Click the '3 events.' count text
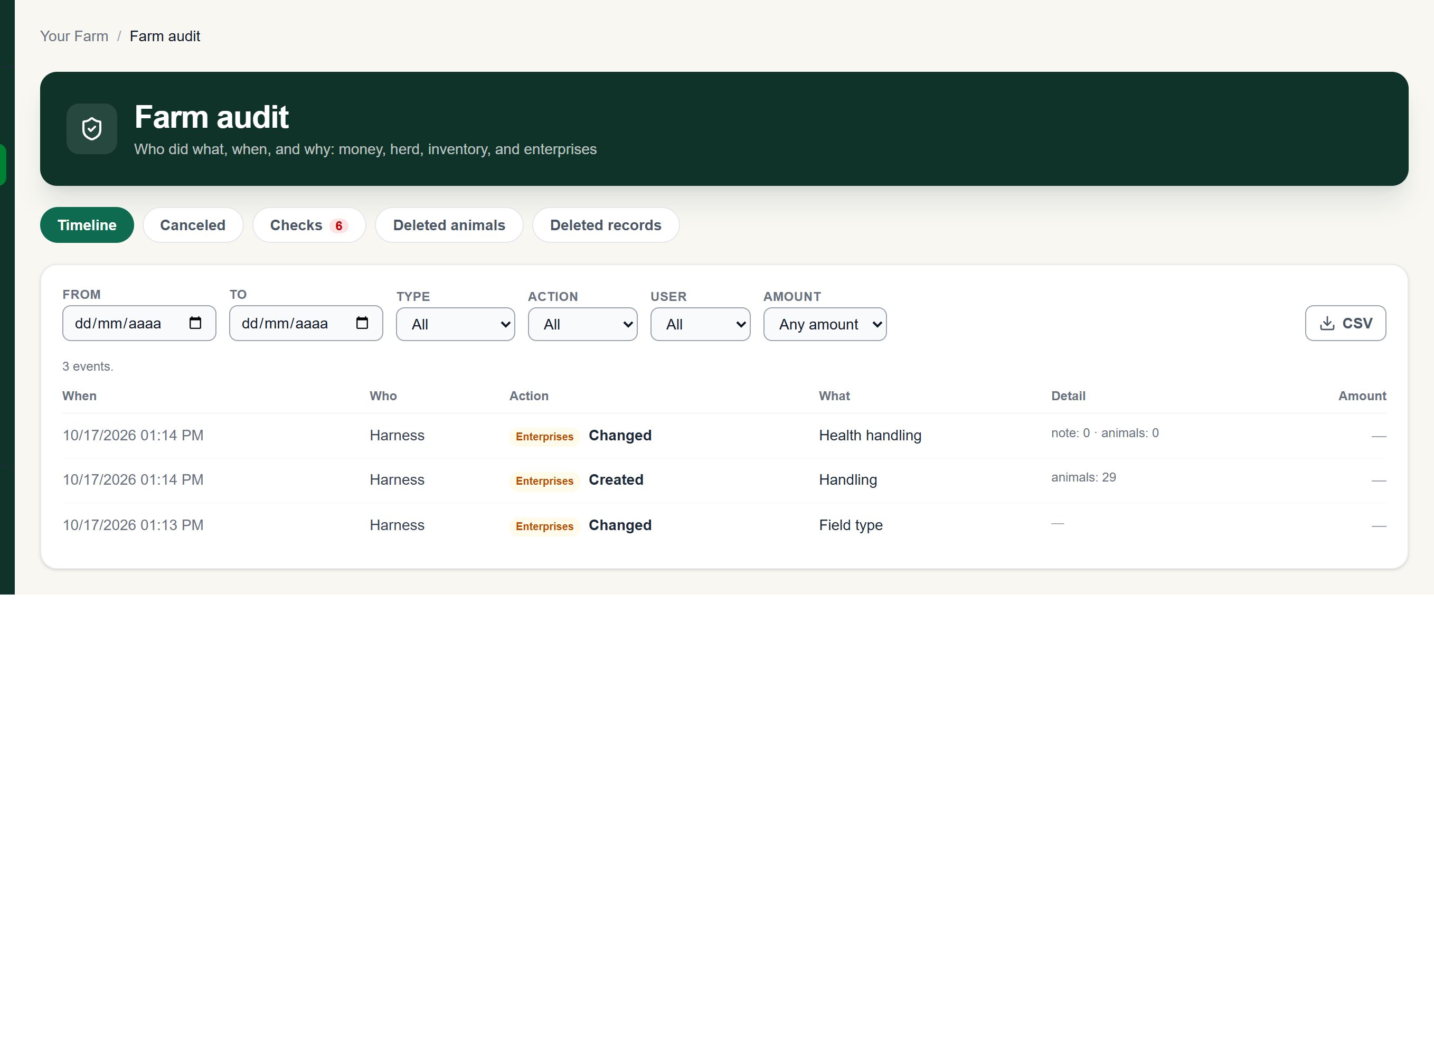 click(x=88, y=366)
